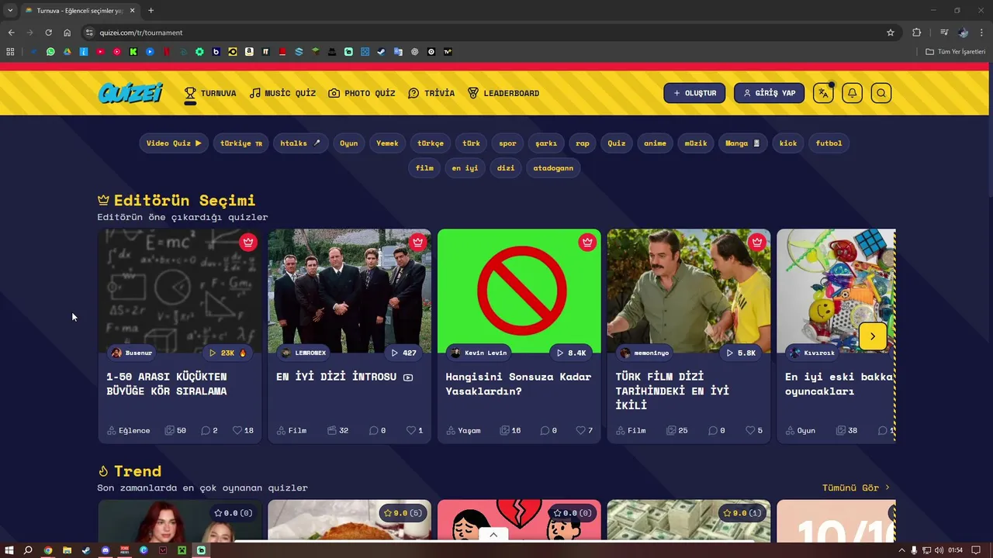Select the Oyun tag
993x558 pixels.
click(349, 143)
